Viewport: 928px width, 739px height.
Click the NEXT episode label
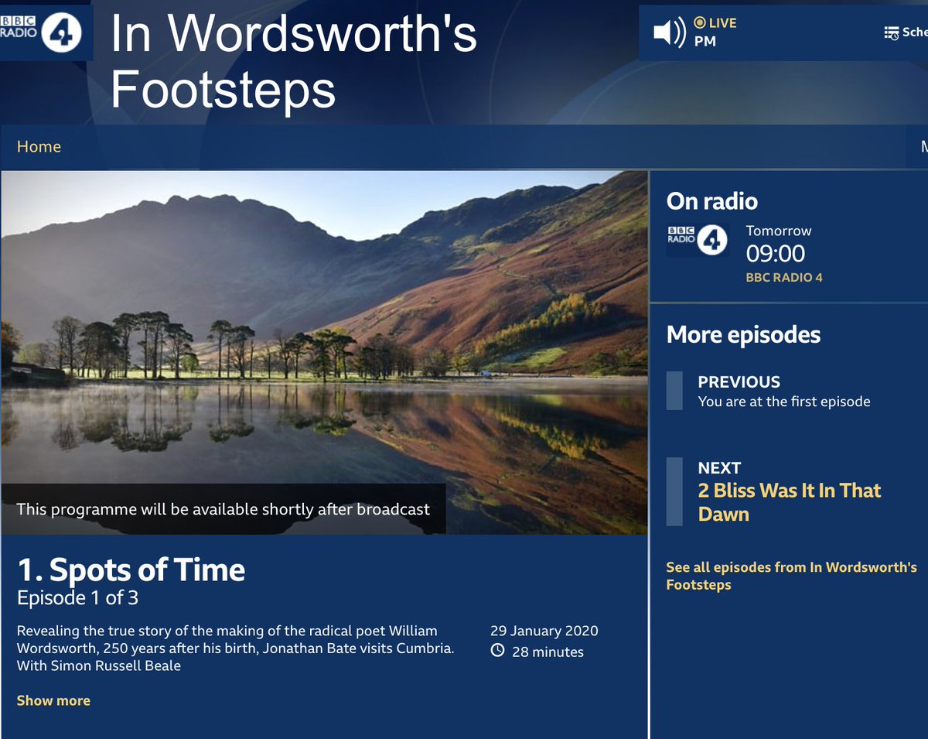719,467
